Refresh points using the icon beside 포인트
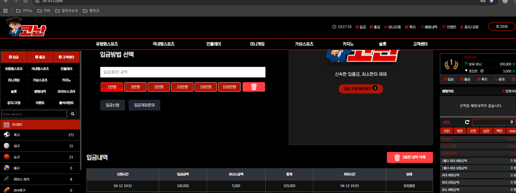The image size is (516, 193). 482,71
